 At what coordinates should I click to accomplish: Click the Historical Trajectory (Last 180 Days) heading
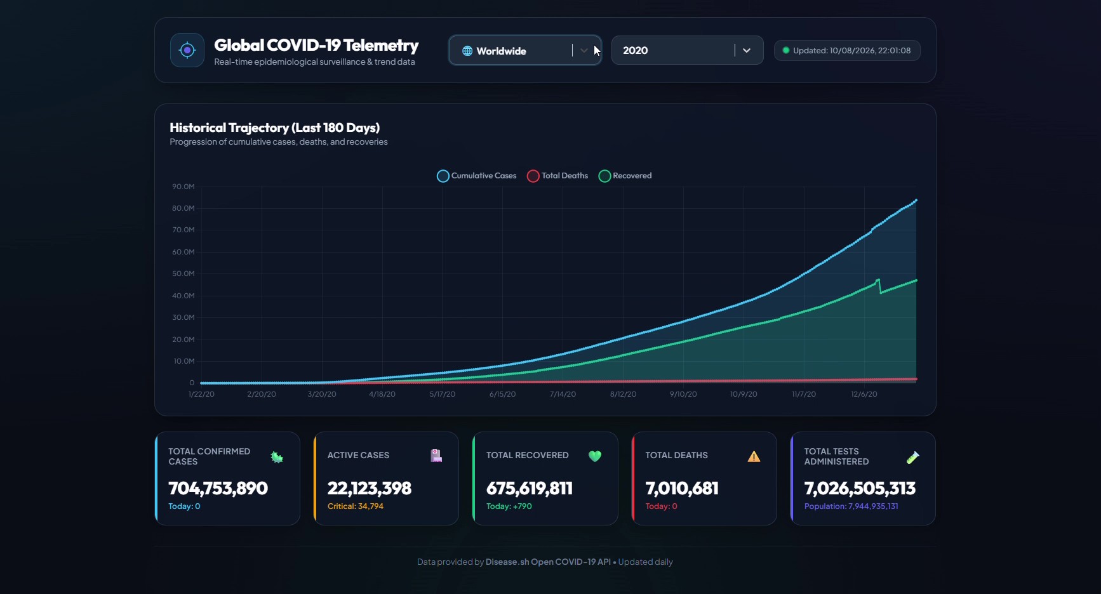pos(275,128)
